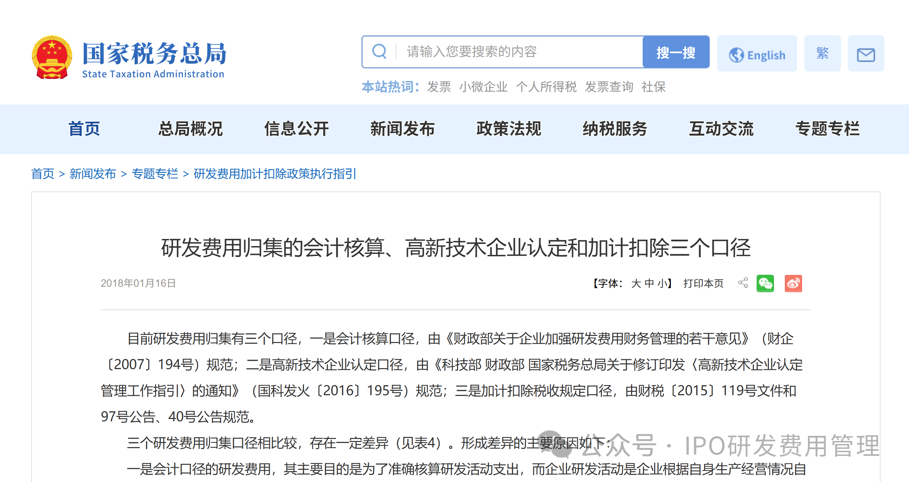Click the generic share icon

click(x=743, y=283)
